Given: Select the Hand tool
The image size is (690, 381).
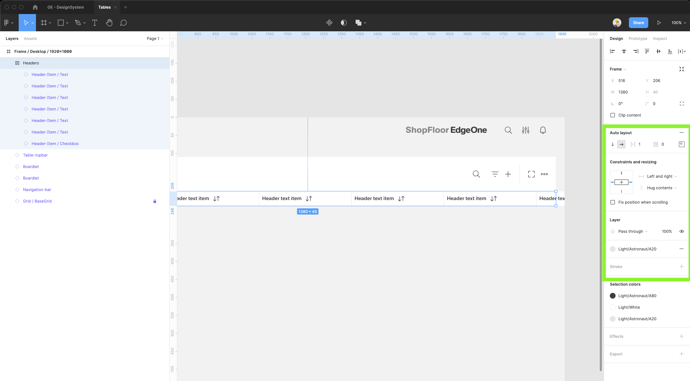Looking at the screenshot, I should 109,23.
